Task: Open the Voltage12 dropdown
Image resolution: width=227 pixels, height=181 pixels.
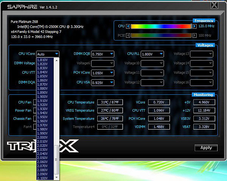Action: pos(152,82)
